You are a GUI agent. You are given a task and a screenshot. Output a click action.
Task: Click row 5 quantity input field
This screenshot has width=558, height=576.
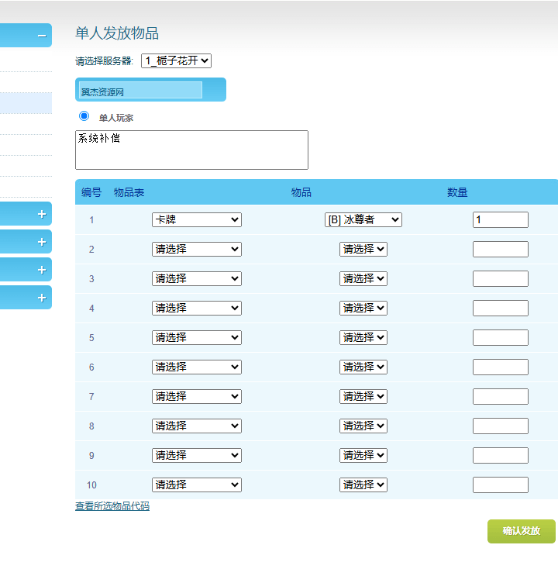[x=501, y=337]
